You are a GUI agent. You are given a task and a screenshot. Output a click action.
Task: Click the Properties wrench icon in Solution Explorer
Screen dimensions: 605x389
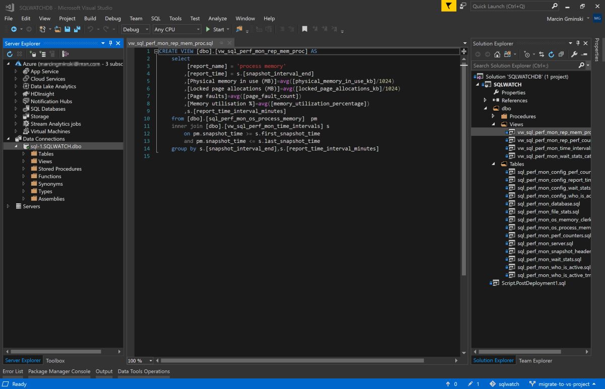tap(574, 54)
